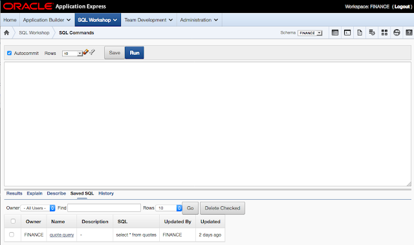Switch to the Explain tab
The image size is (414, 245).
34,193
